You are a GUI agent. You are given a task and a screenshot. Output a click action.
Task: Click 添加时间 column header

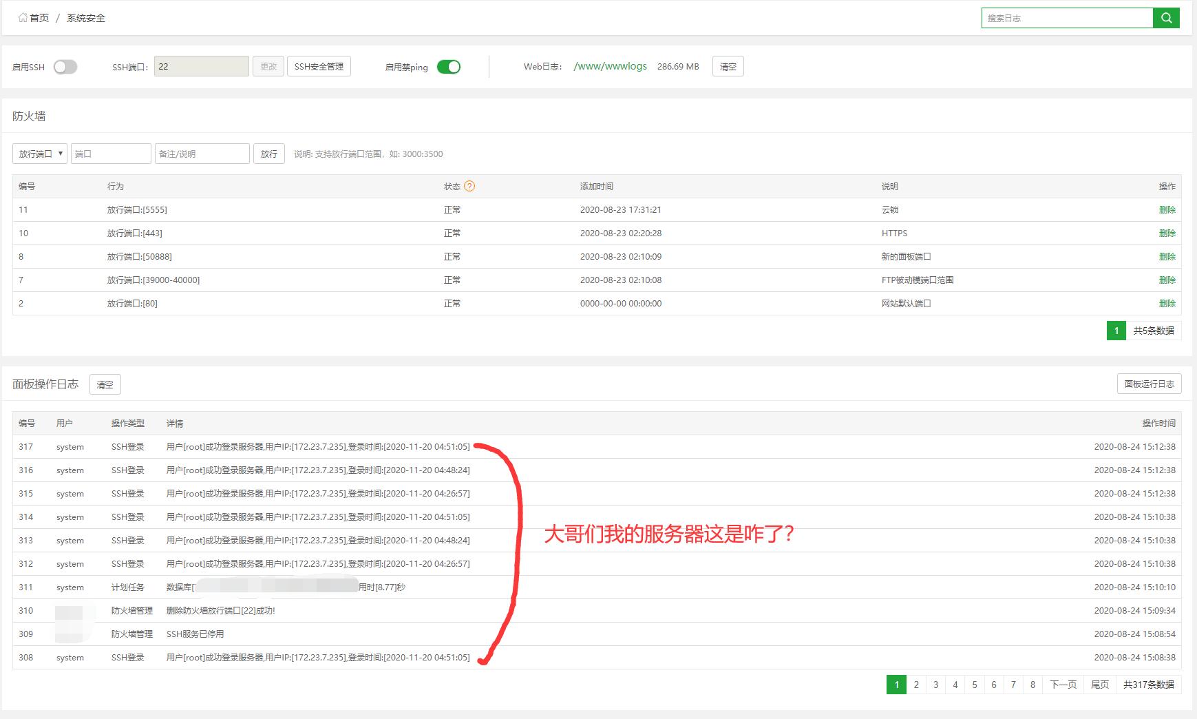597,186
